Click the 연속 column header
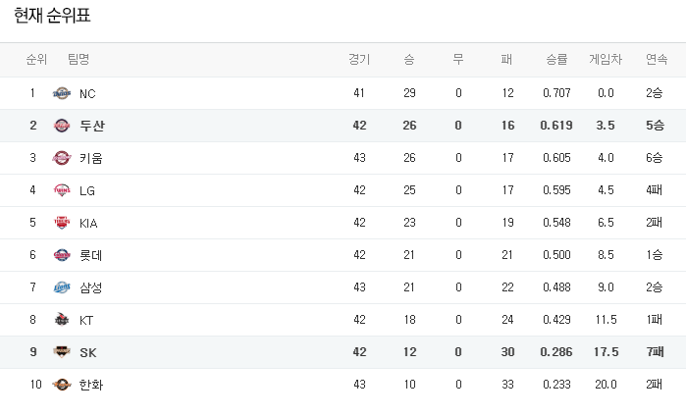686x416 pixels. 655,60
